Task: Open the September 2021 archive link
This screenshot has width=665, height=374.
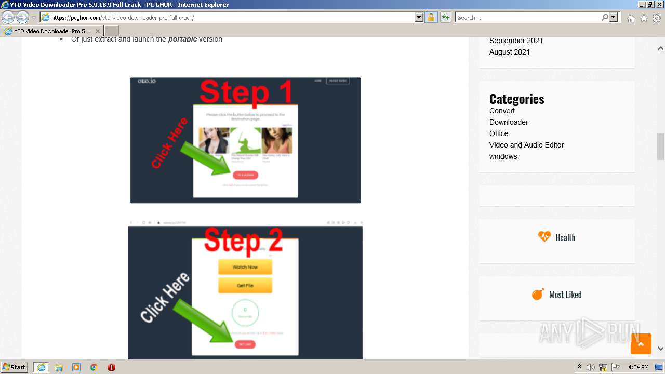Action: coord(516,41)
